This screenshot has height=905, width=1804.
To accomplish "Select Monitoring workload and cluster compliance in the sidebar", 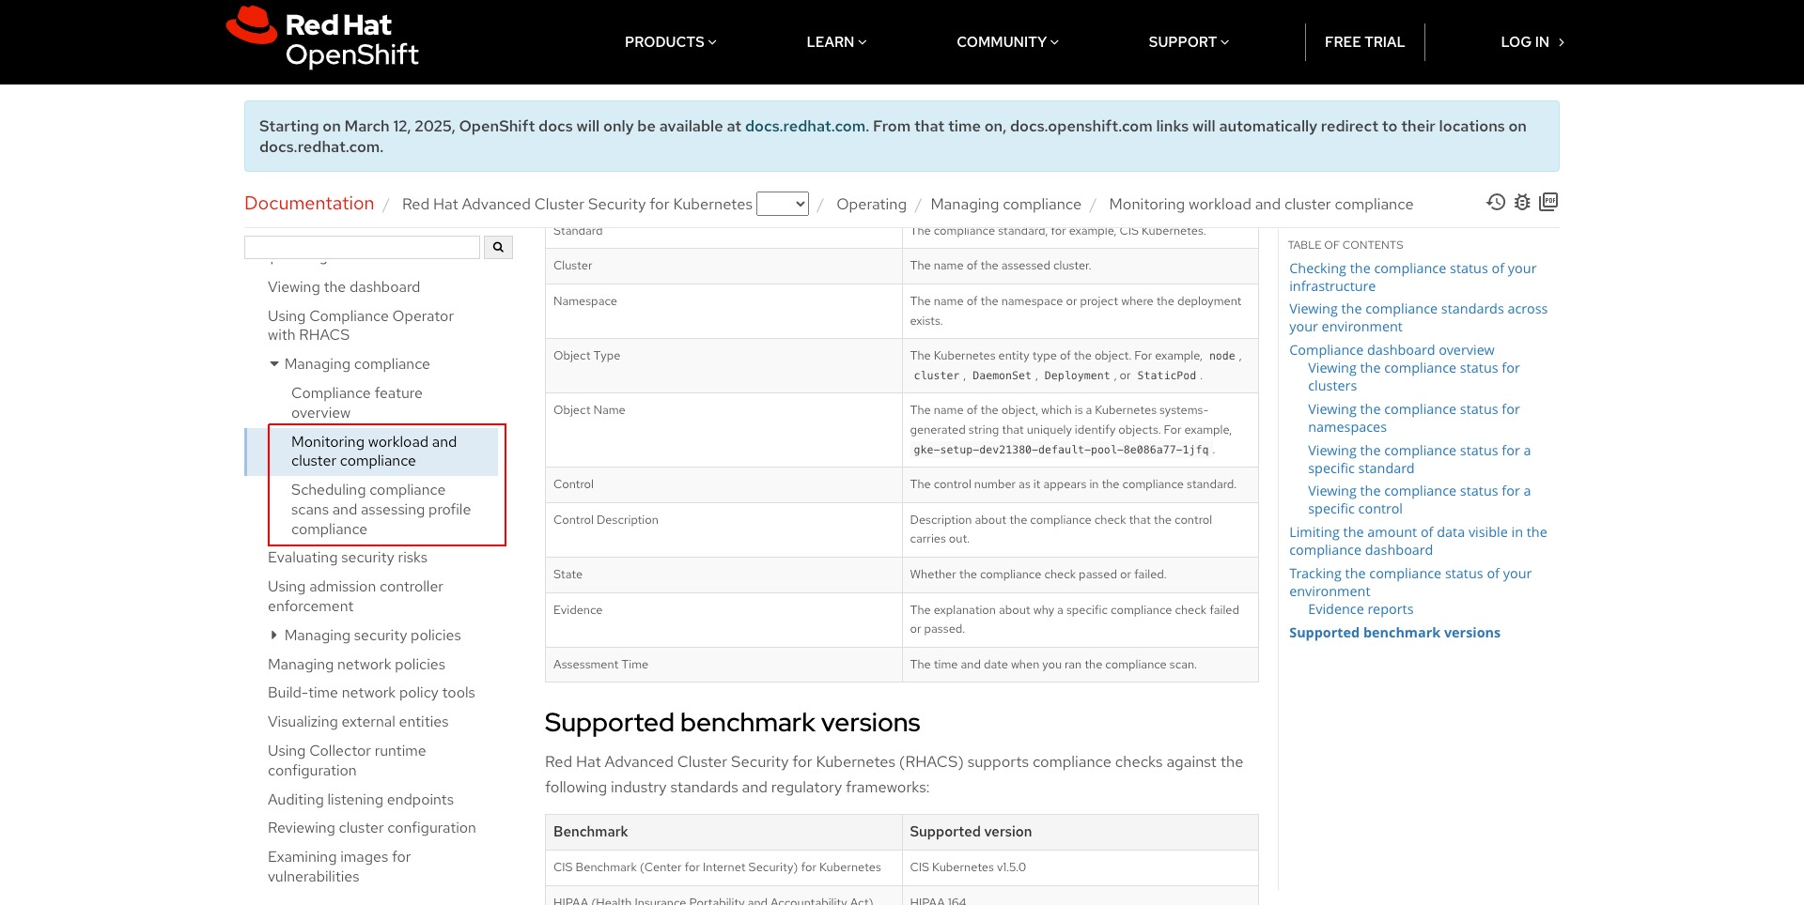I will (x=374, y=452).
